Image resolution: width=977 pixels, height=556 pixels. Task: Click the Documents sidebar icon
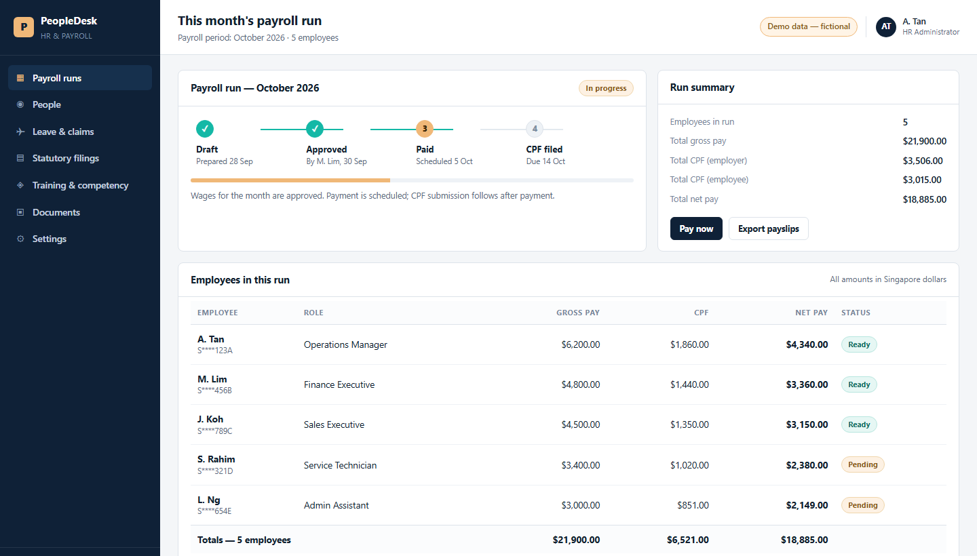tap(20, 212)
